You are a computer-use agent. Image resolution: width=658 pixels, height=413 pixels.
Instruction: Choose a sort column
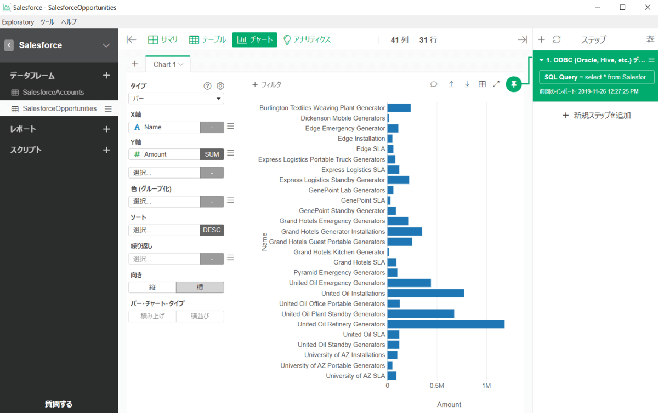[x=164, y=230]
